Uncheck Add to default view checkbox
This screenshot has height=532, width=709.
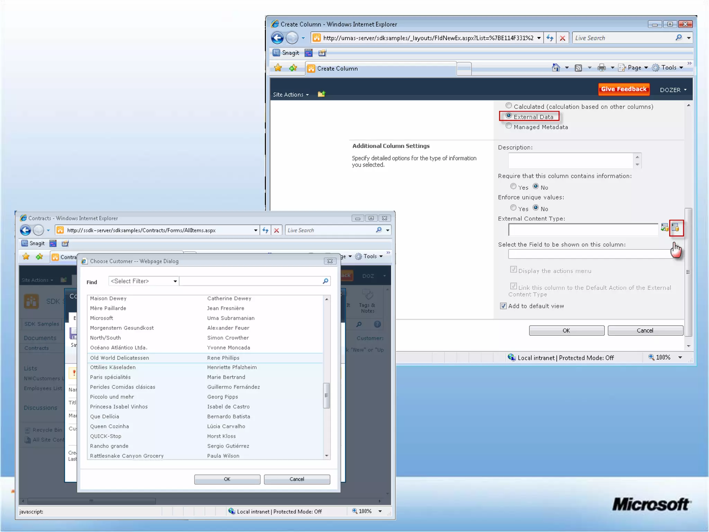click(503, 306)
